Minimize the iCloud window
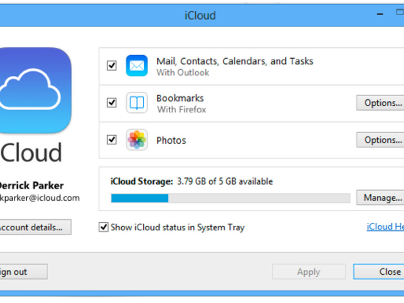The height and width of the screenshot is (303, 404). pyautogui.click(x=380, y=14)
